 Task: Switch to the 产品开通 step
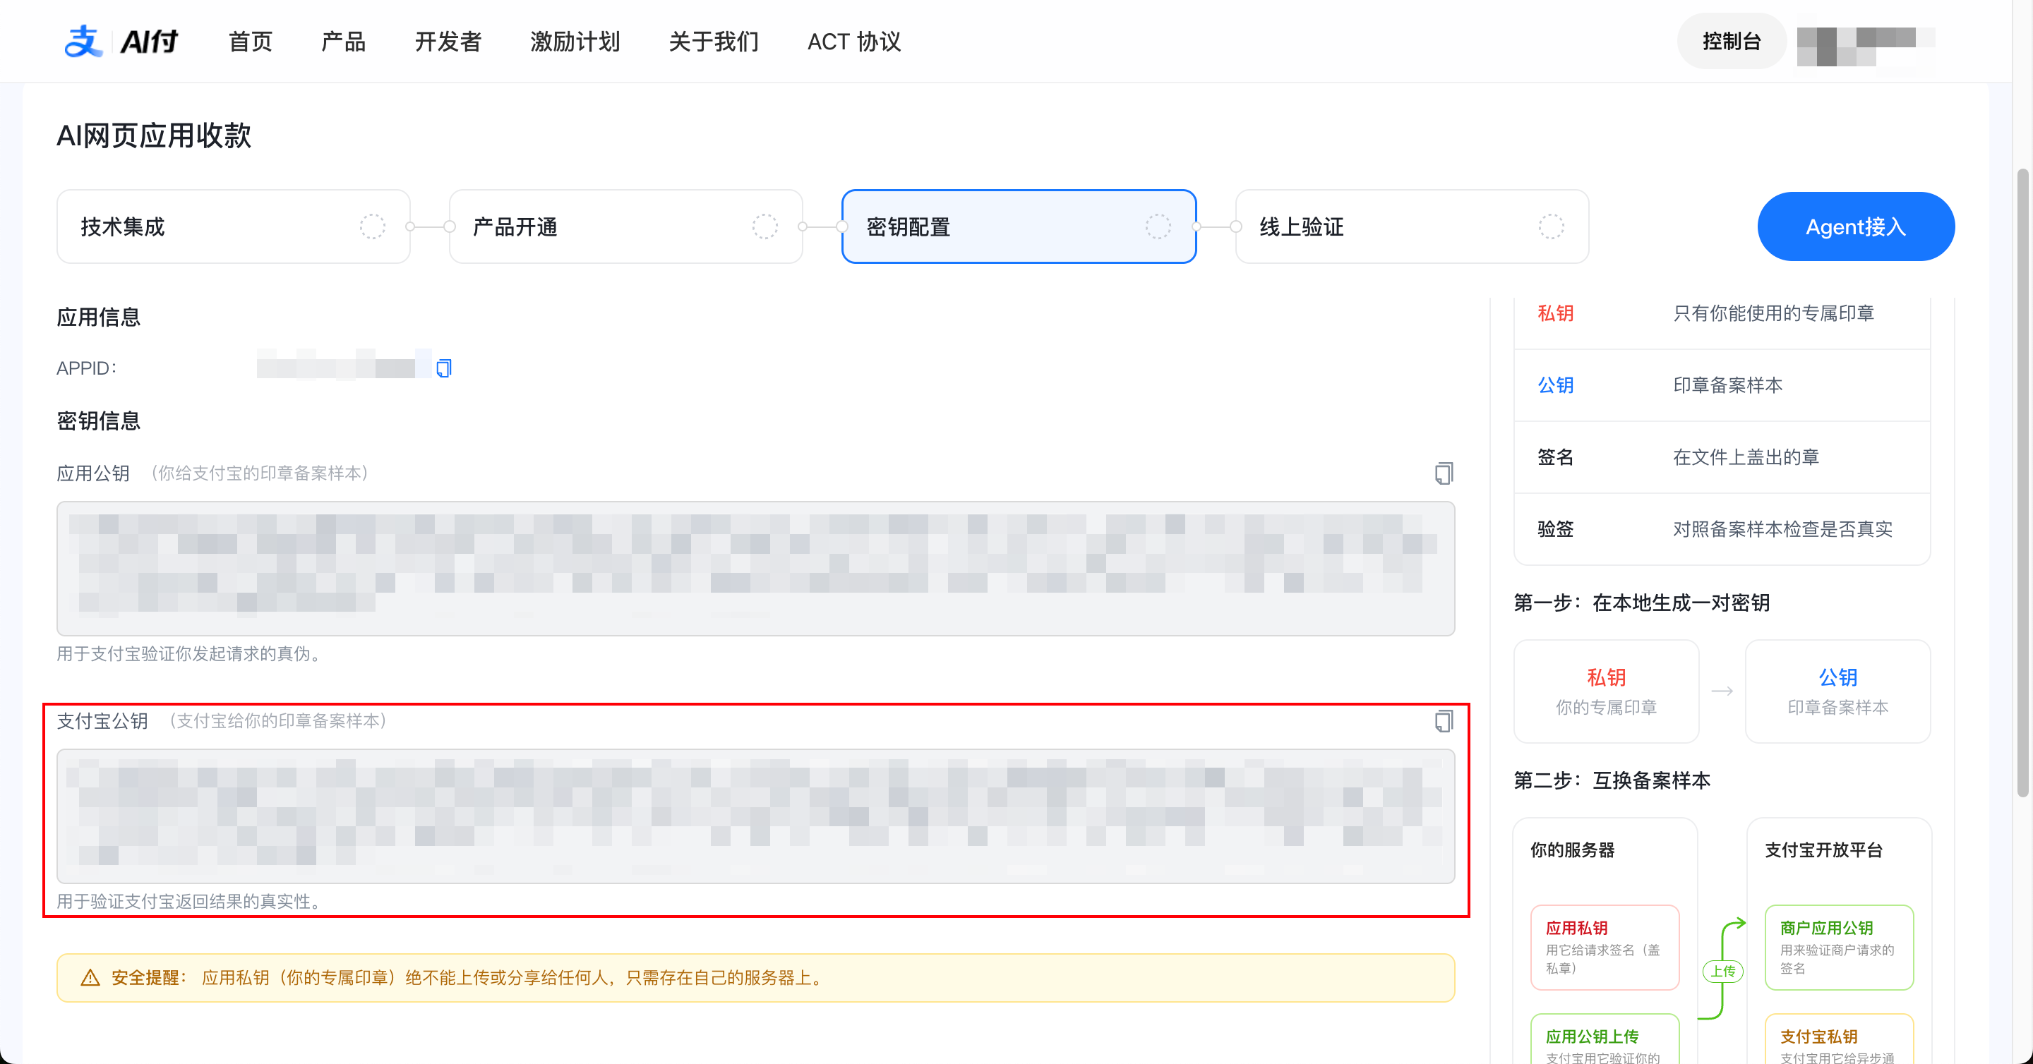pos(626,227)
